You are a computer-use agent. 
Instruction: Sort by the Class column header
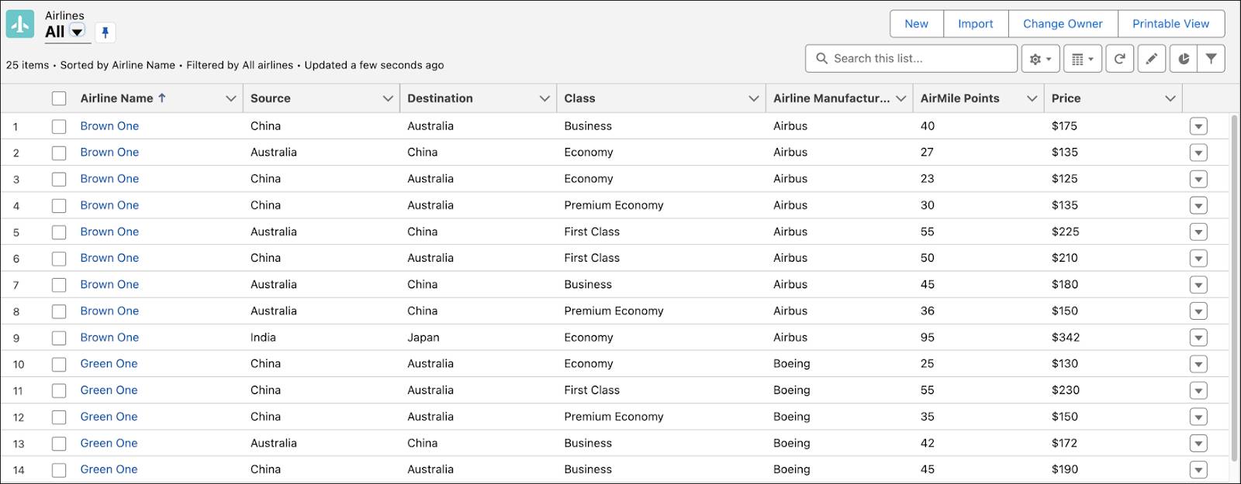579,98
